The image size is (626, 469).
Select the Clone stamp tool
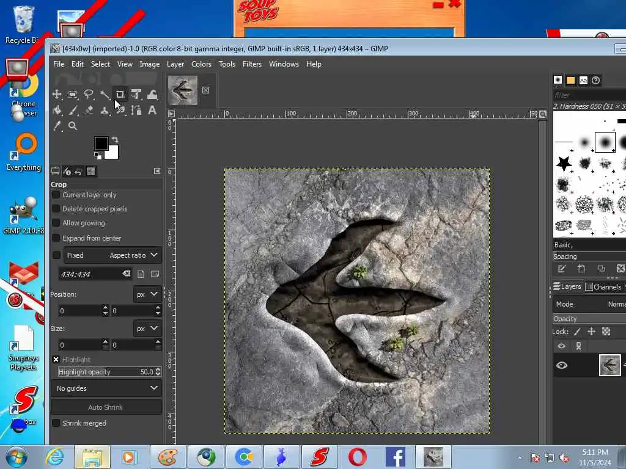(105, 110)
